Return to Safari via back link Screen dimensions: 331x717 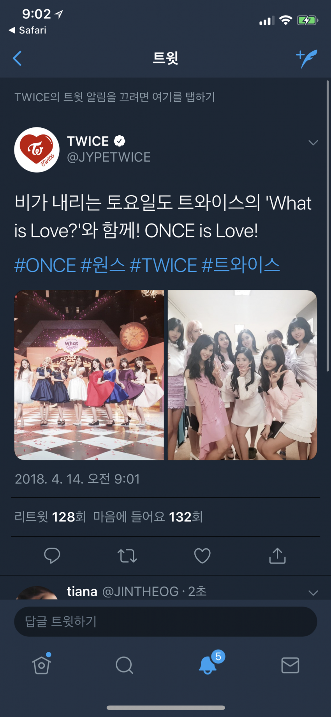(x=28, y=30)
